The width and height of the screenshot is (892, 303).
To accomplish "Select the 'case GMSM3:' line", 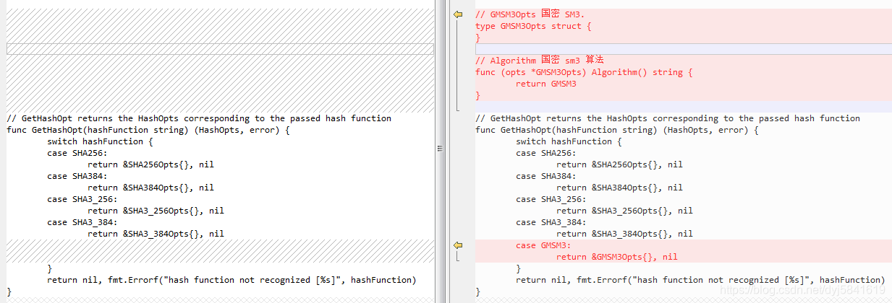I will tap(543, 245).
